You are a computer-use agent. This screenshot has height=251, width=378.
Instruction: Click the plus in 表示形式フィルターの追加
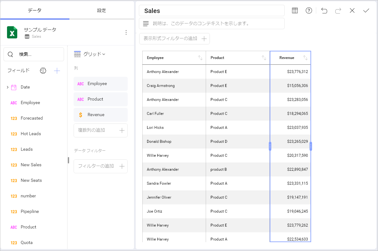(204, 39)
